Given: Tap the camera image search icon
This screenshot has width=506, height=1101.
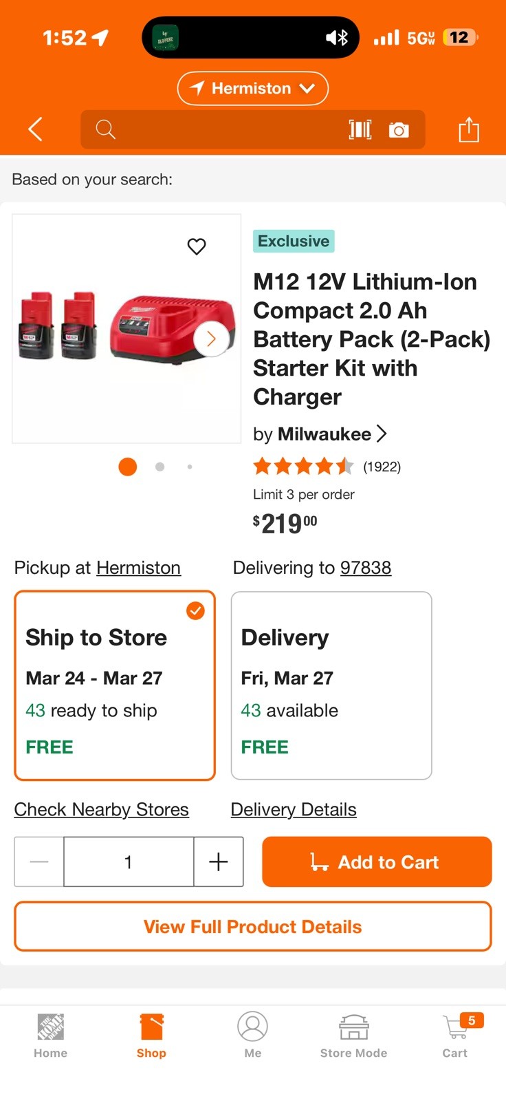Looking at the screenshot, I should [399, 129].
